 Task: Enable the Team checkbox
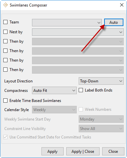[x=5, y=22]
